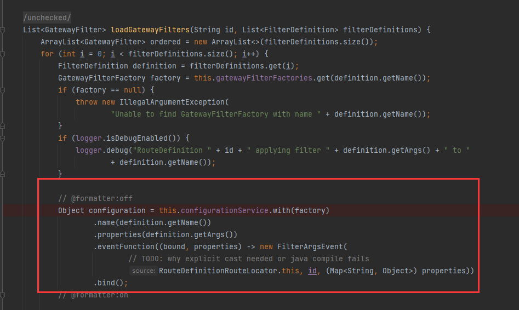Click filterDefinitions.get(i) call
Screen dimensions: 519x310
pos(242,66)
